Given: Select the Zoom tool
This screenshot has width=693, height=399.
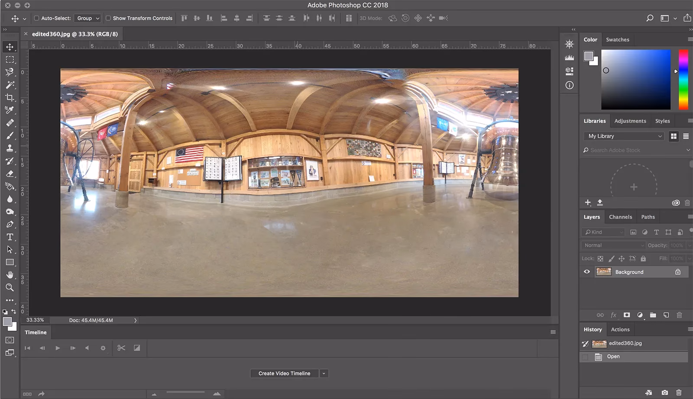Looking at the screenshot, I should (10, 287).
